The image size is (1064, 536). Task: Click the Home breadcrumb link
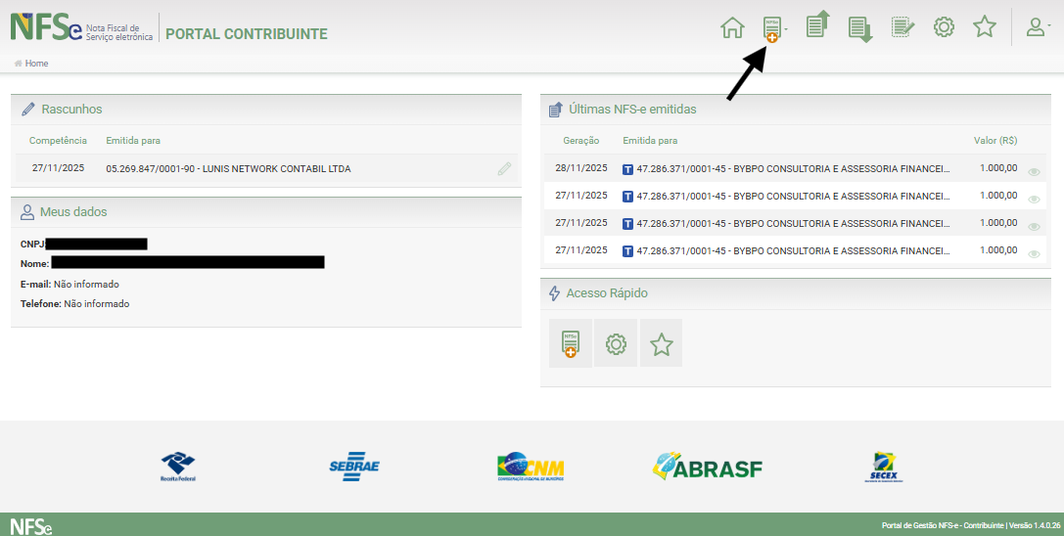point(36,64)
